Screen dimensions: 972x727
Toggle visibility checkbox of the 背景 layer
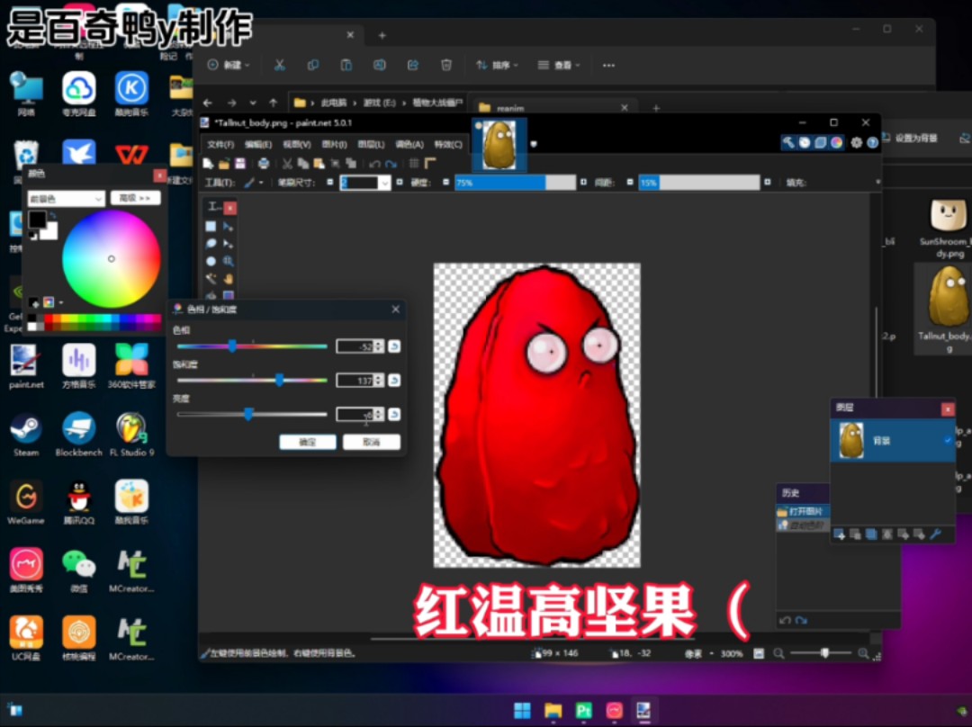click(947, 441)
